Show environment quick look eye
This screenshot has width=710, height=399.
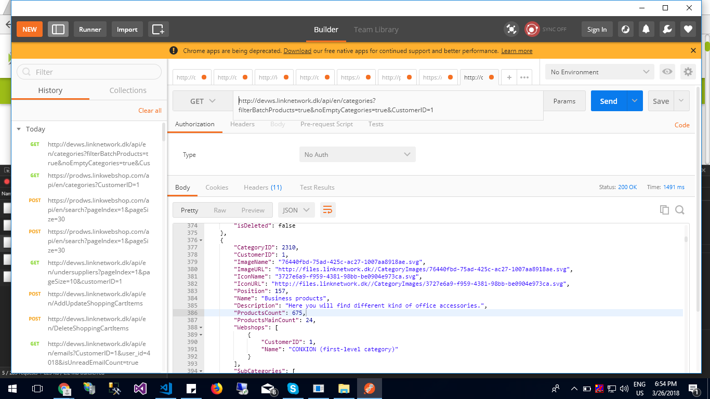coord(667,72)
